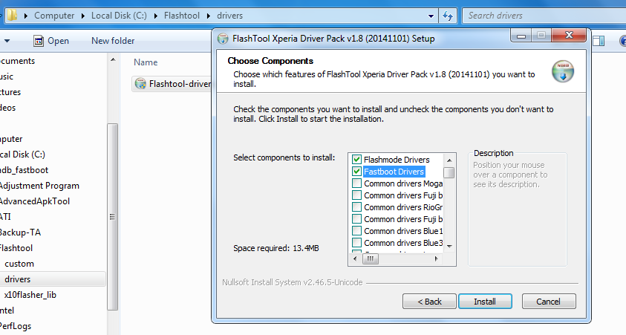The image size is (626, 335).
Task: Open the address bar history dropdown
Action: coord(431,16)
